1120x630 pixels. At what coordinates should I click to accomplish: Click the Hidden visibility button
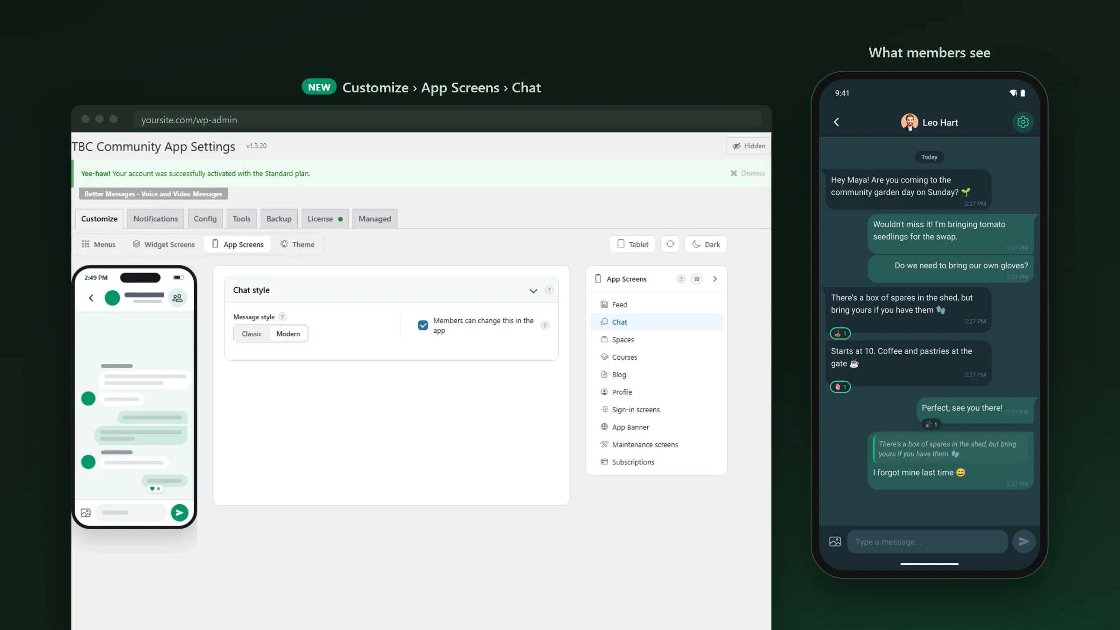[x=749, y=146]
